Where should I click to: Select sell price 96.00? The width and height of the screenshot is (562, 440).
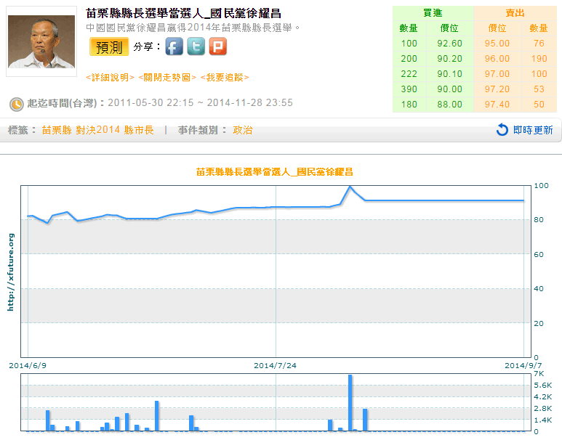click(497, 59)
